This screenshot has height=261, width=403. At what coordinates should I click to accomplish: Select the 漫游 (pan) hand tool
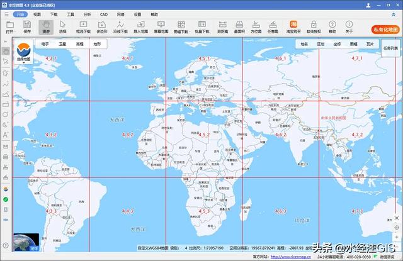tap(45, 26)
